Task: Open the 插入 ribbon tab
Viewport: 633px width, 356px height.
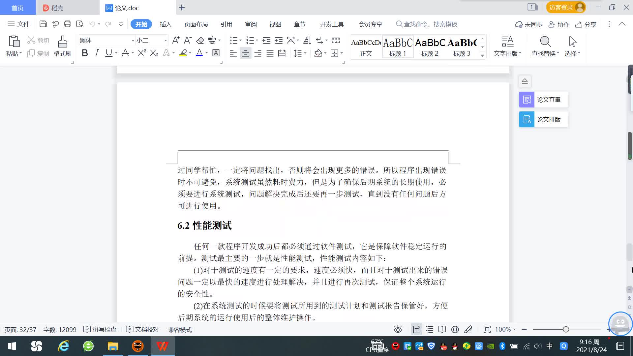Action: (166, 24)
